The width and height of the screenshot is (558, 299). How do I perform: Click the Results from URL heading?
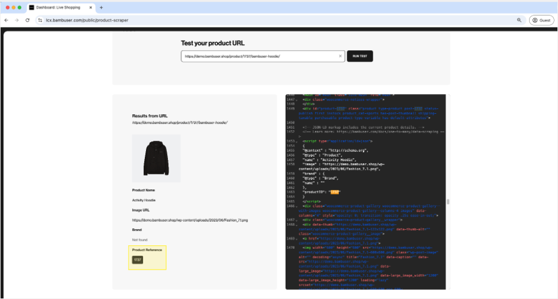(150, 115)
